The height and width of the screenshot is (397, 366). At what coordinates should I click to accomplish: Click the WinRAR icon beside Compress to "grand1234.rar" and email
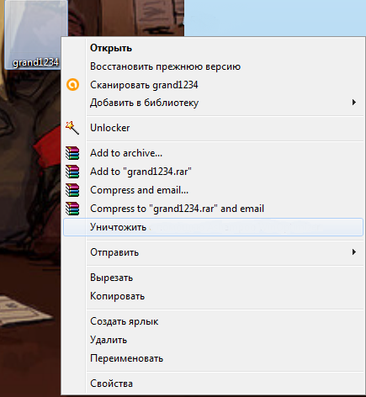coord(72,209)
